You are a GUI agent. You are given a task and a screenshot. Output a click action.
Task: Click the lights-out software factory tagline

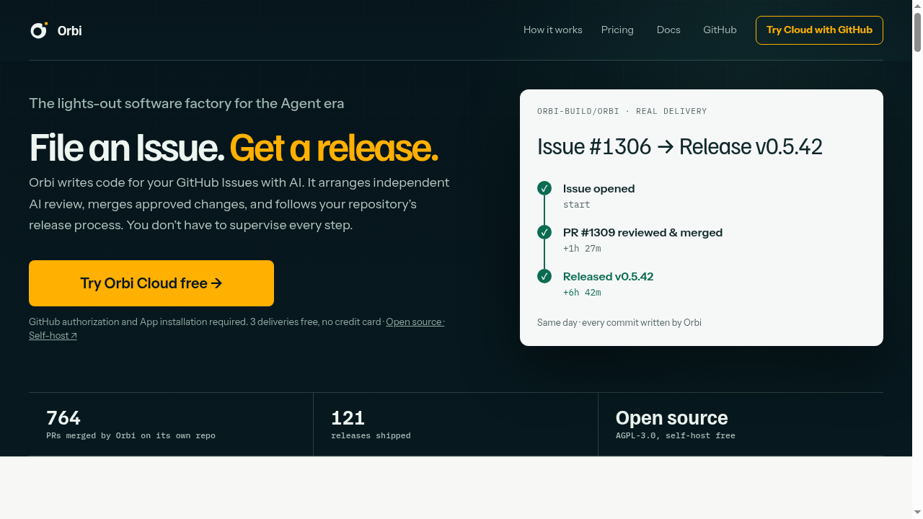186,103
